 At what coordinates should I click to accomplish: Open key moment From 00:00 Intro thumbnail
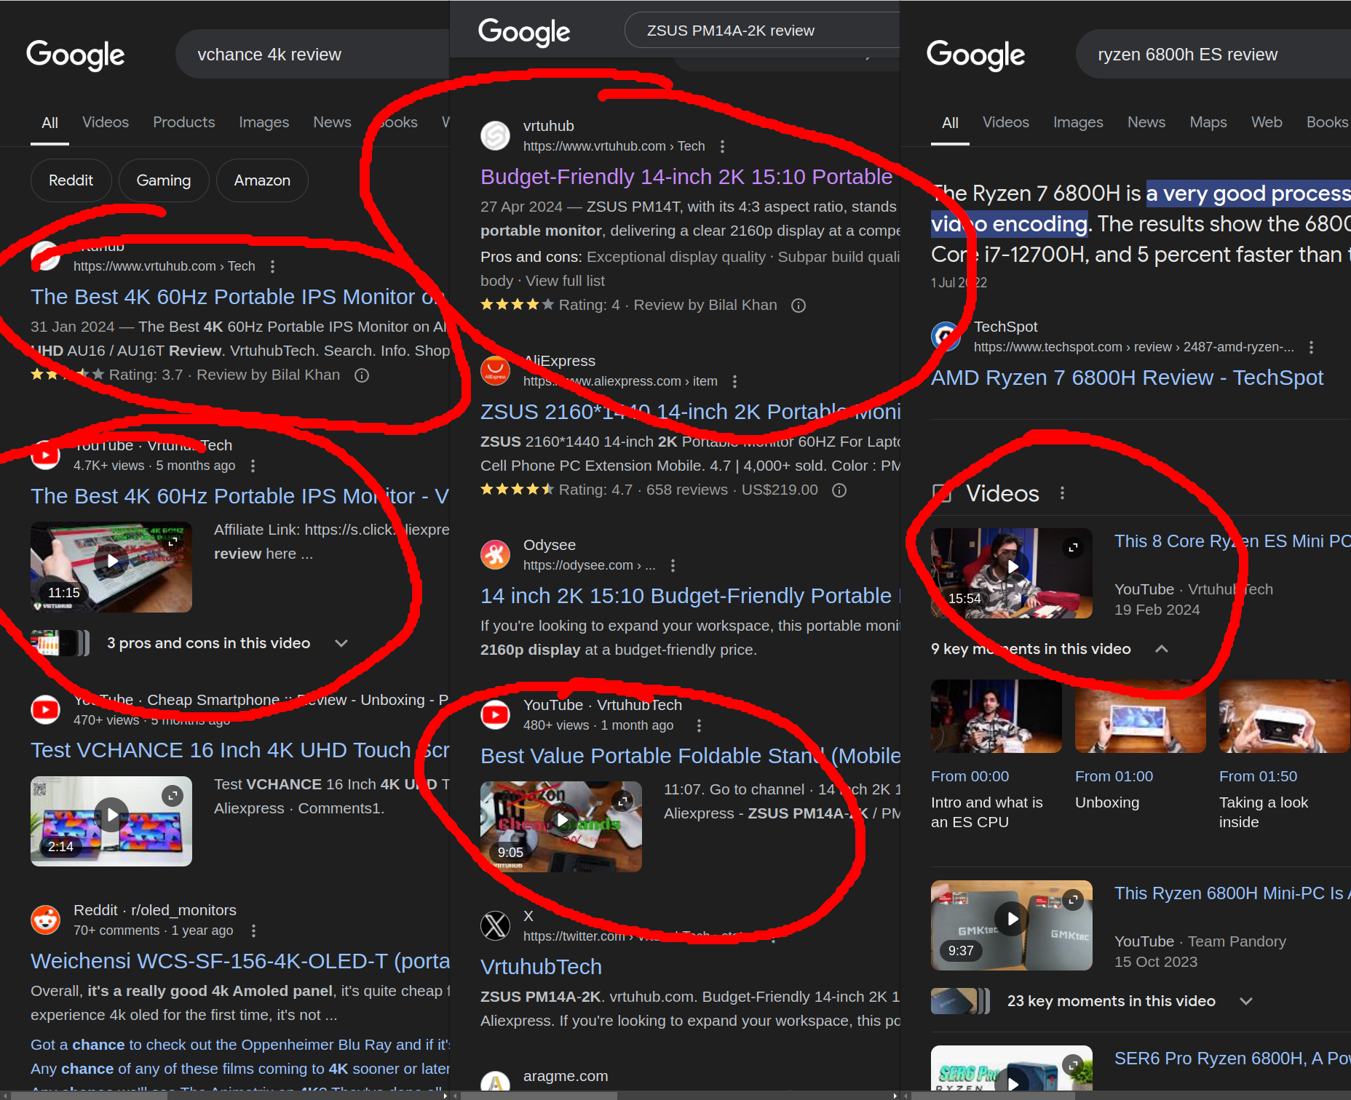coord(996,717)
